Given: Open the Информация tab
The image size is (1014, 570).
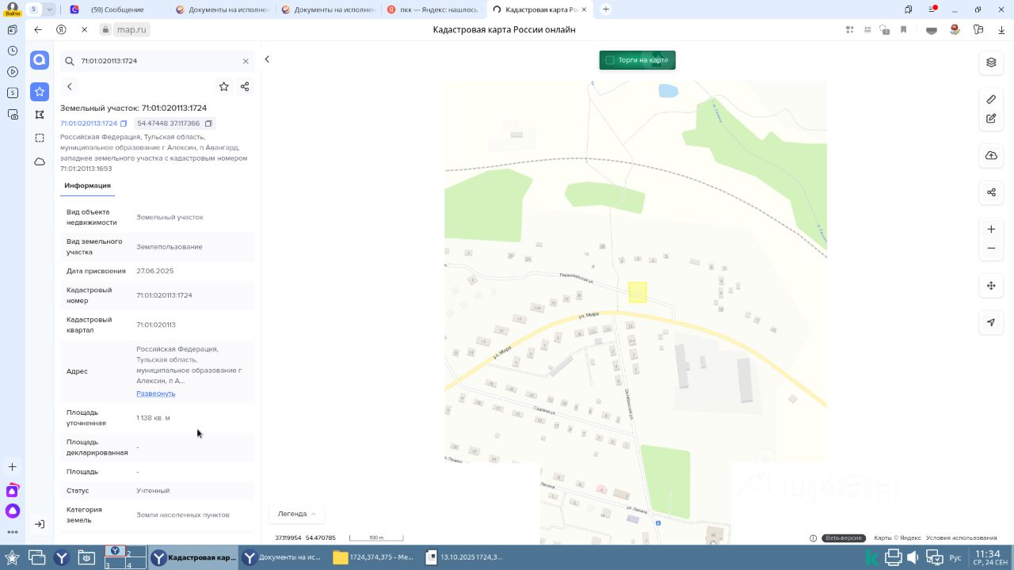Looking at the screenshot, I should tap(87, 185).
